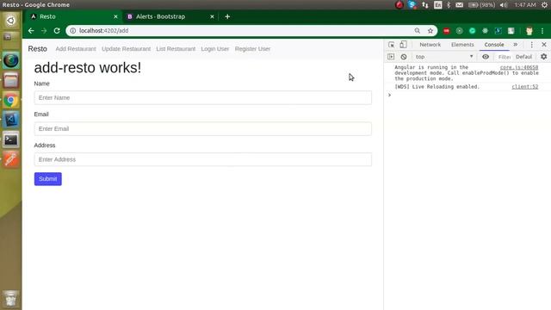
Task: Open the top JavaScript context dropdown
Action: click(x=444, y=57)
